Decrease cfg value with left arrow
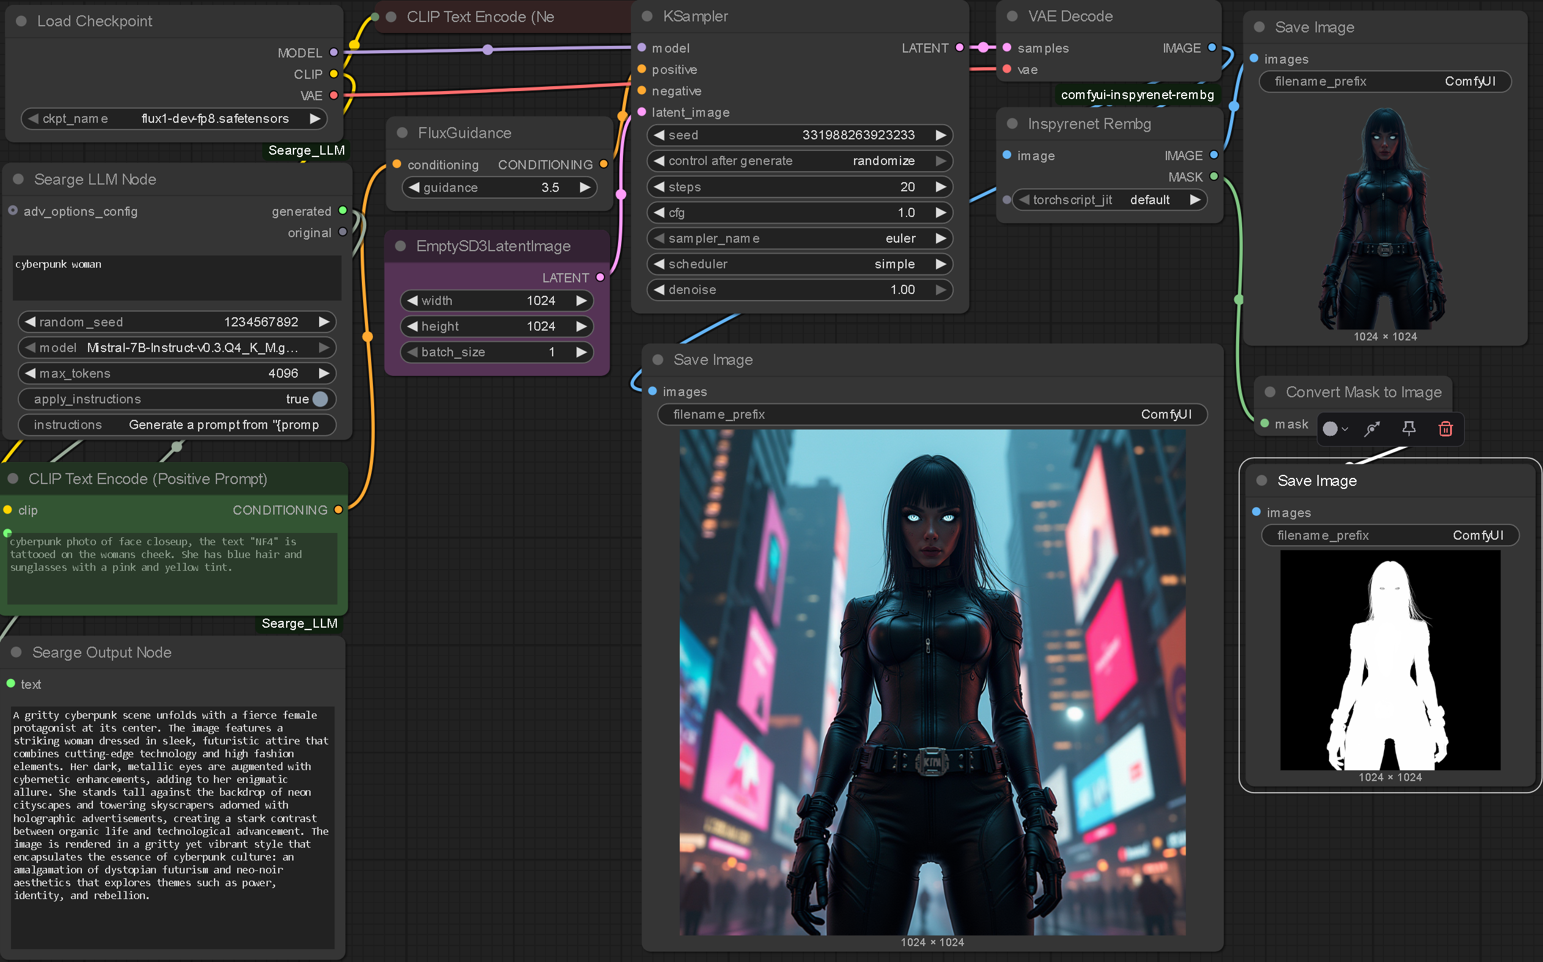1543x962 pixels. (x=658, y=212)
